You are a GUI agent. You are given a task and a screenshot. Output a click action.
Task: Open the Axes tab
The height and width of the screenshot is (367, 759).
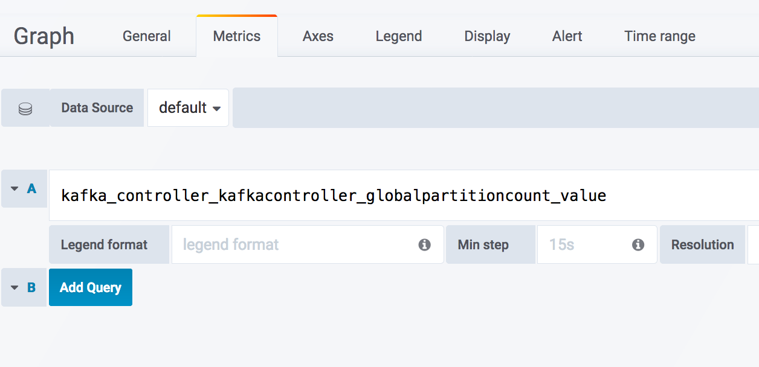point(318,36)
